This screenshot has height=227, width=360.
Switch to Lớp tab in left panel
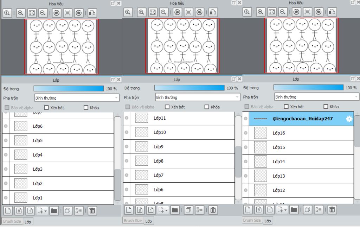(x=28, y=222)
